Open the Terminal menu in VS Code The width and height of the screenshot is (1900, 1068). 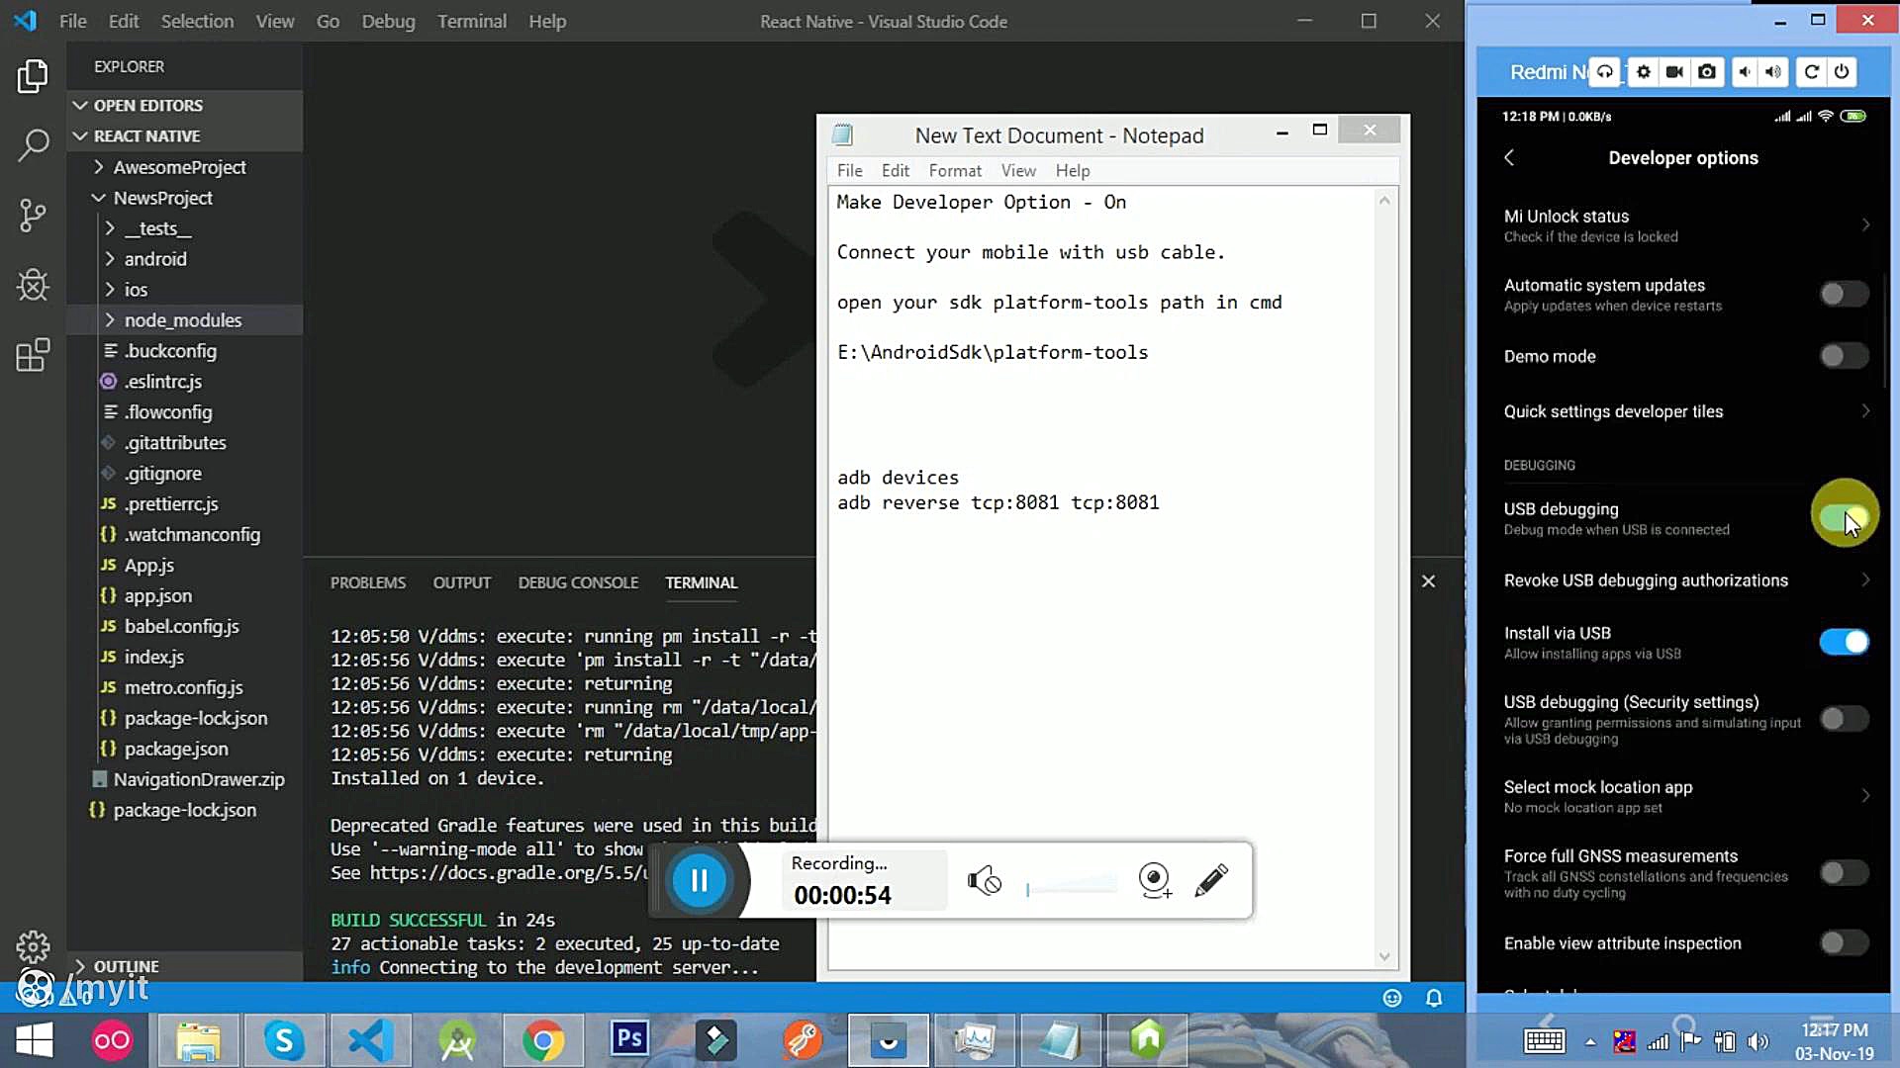point(471,21)
